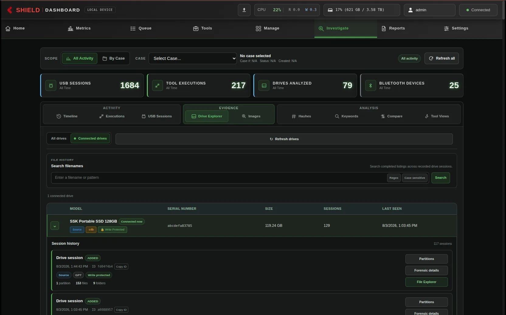This screenshot has height=315, width=506.
Task: Click the Bluetooth Devices card icon
Action: click(x=370, y=85)
